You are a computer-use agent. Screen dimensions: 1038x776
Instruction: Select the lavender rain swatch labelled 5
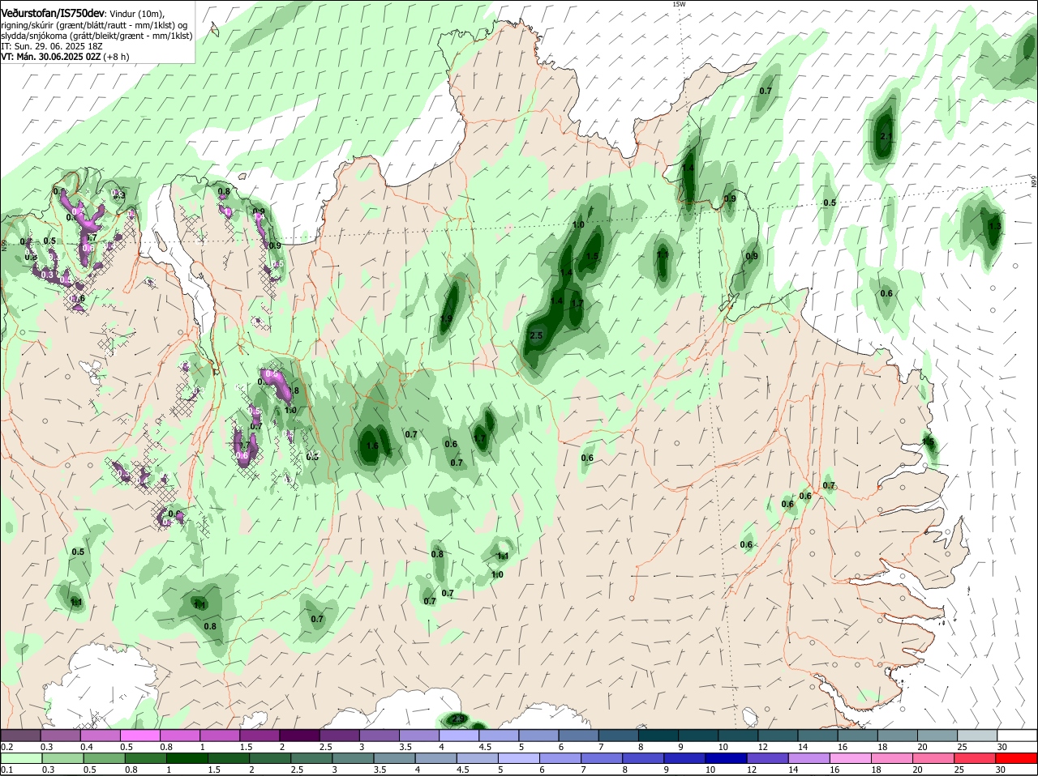(x=520, y=758)
